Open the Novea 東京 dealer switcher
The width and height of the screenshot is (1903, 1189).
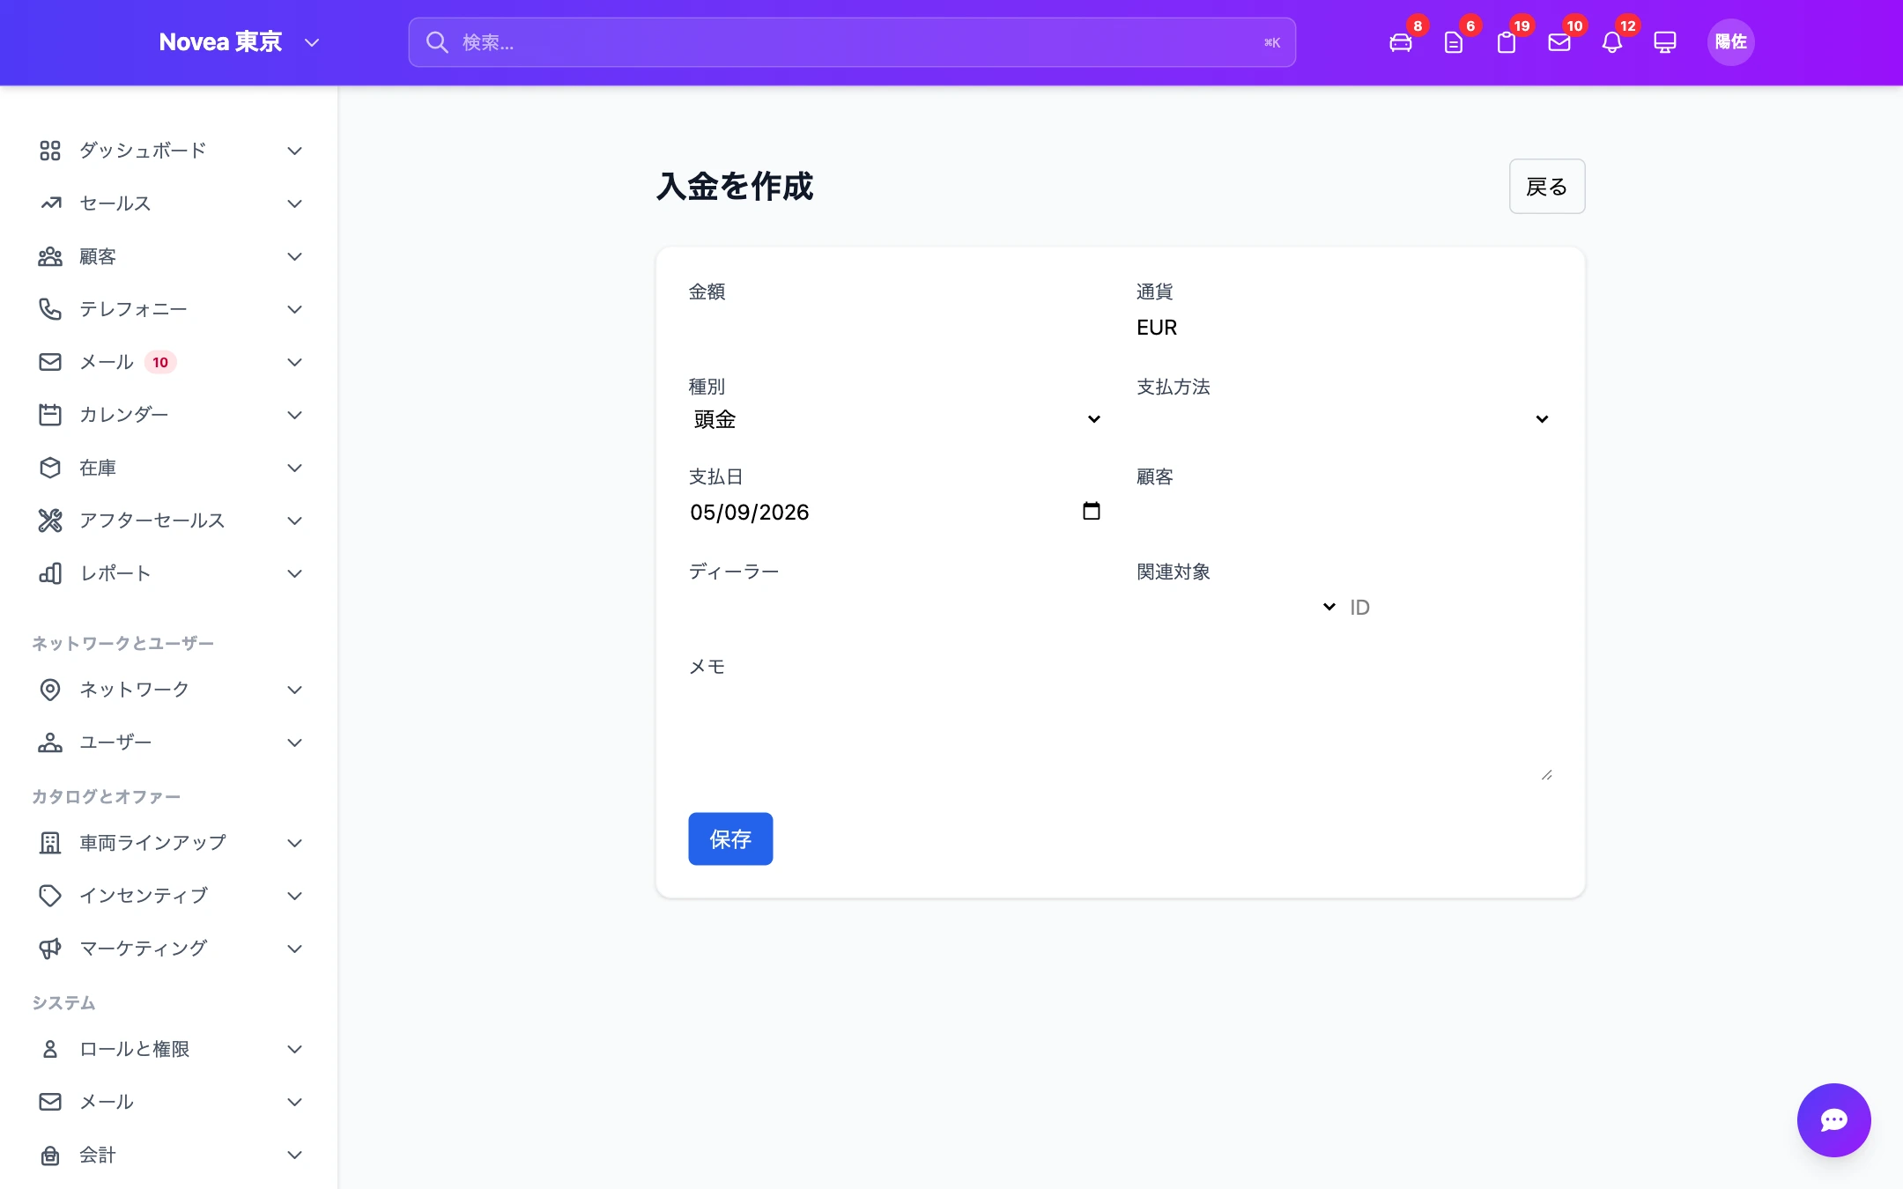239,42
